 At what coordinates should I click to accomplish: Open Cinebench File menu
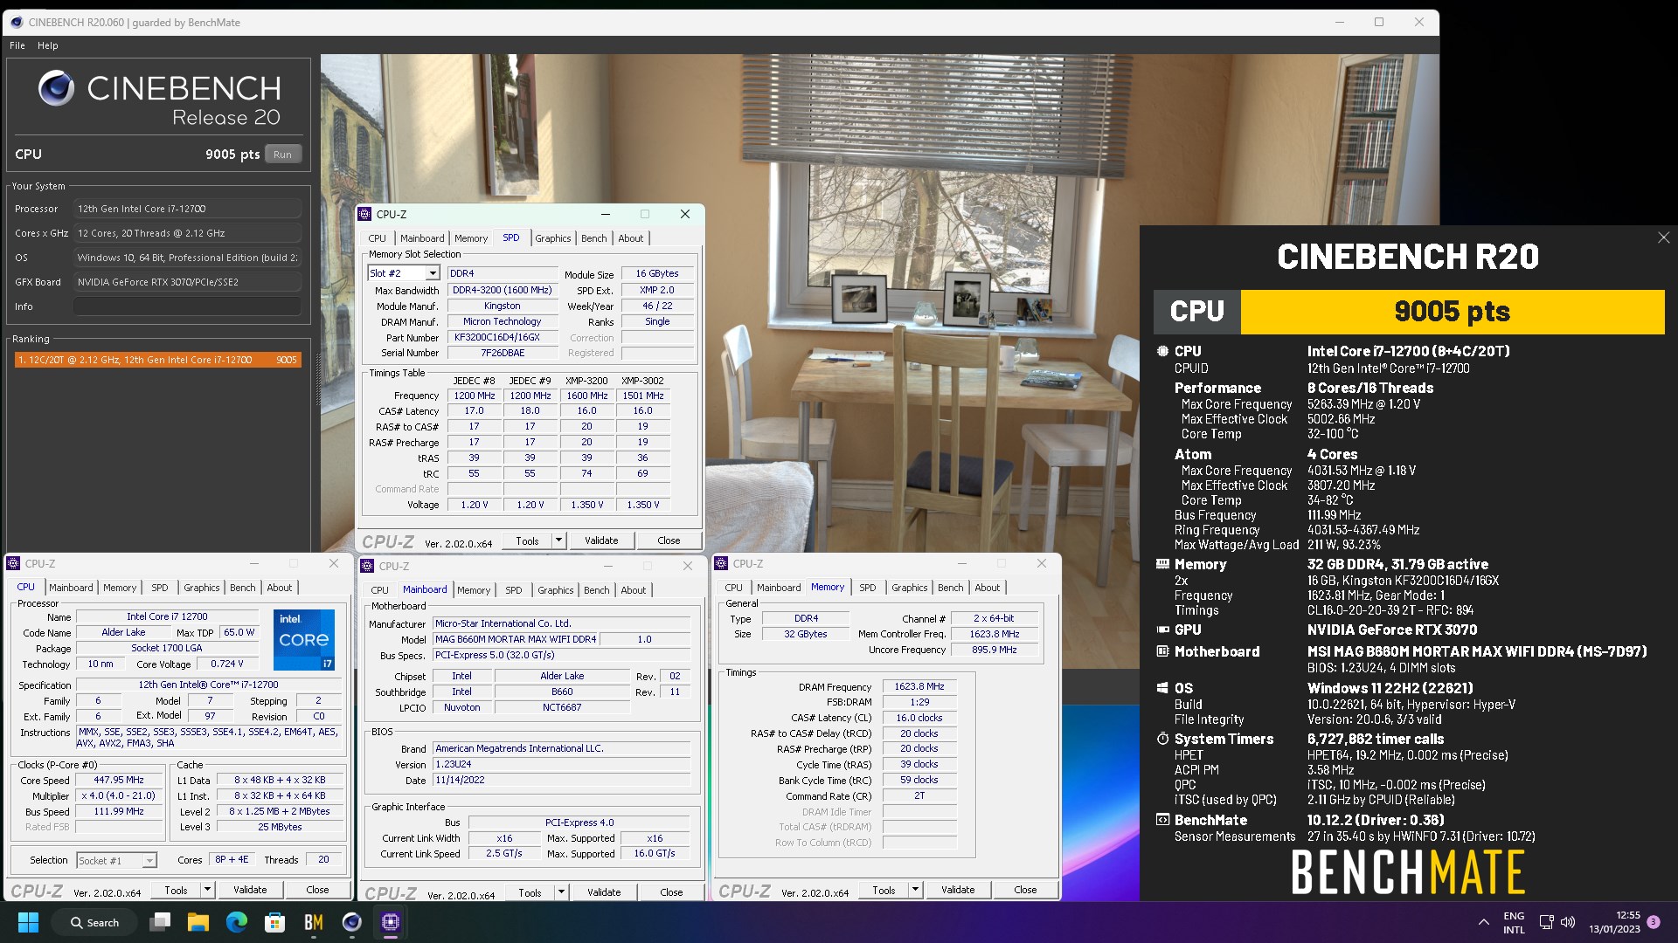(x=17, y=45)
